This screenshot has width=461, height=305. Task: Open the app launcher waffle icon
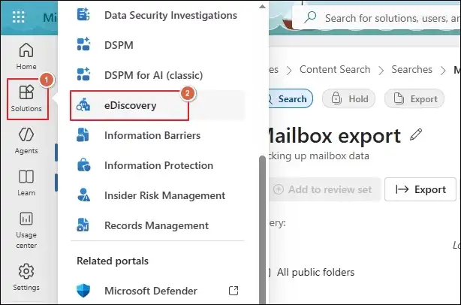[x=18, y=17]
